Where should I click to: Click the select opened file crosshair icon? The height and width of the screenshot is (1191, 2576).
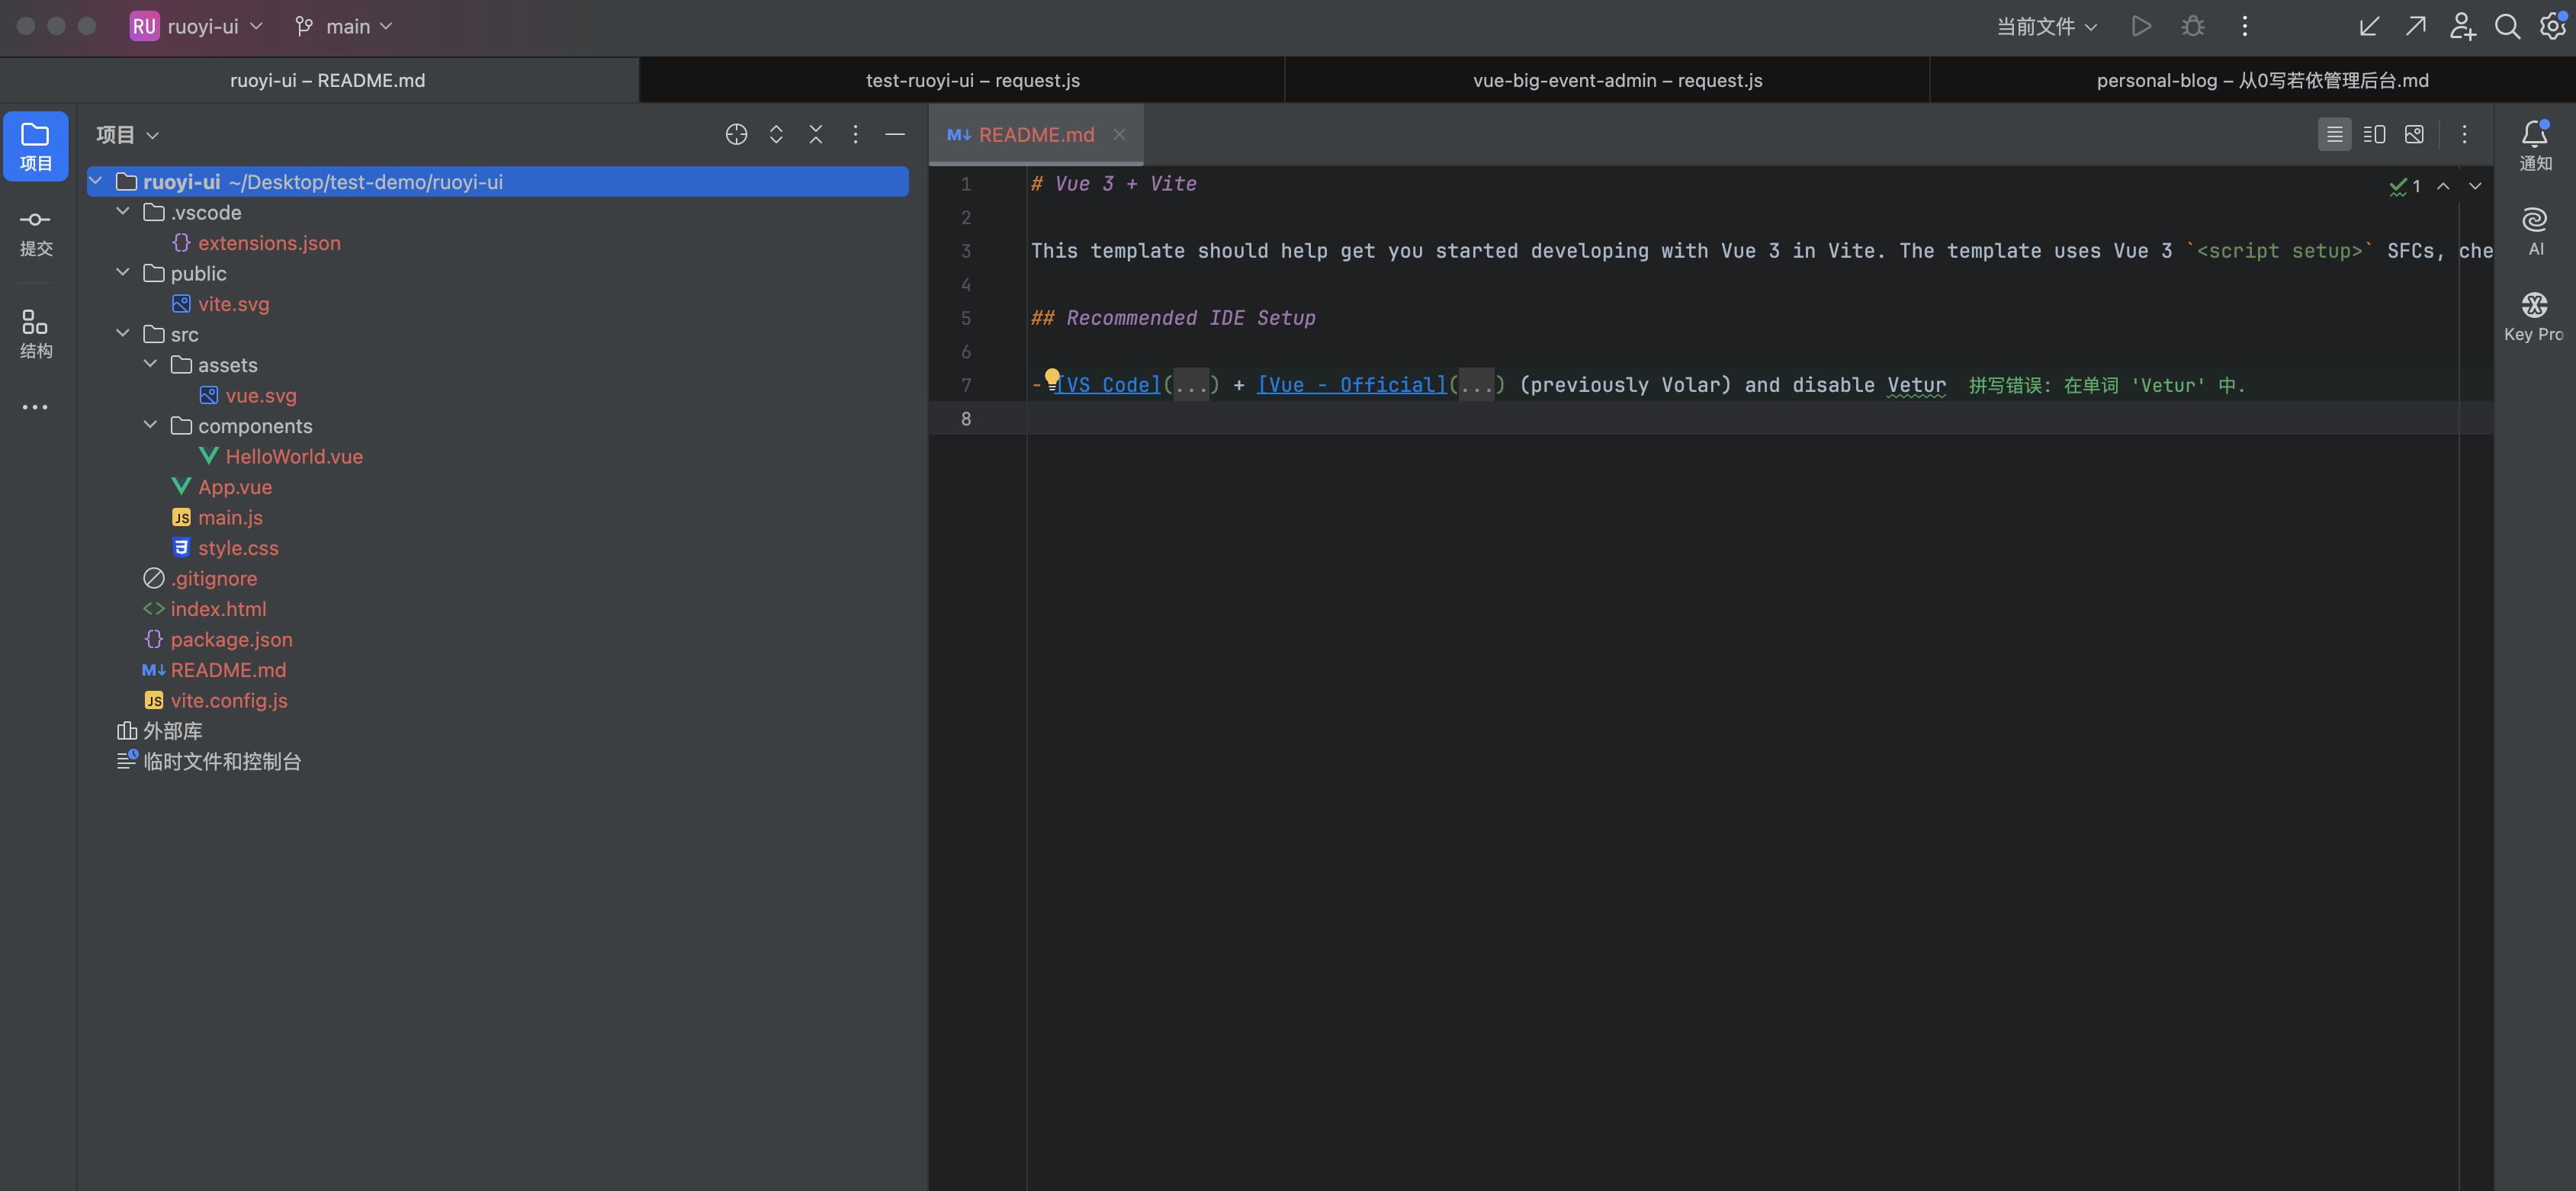pyautogui.click(x=736, y=134)
